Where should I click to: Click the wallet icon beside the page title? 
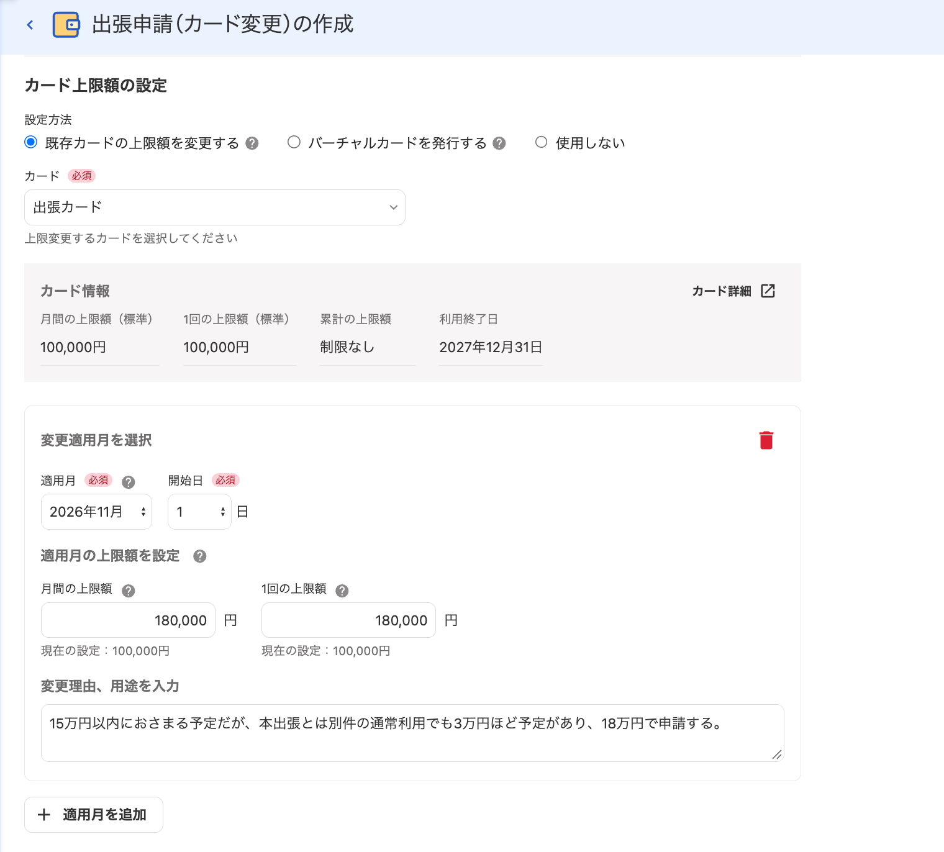tap(66, 25)
